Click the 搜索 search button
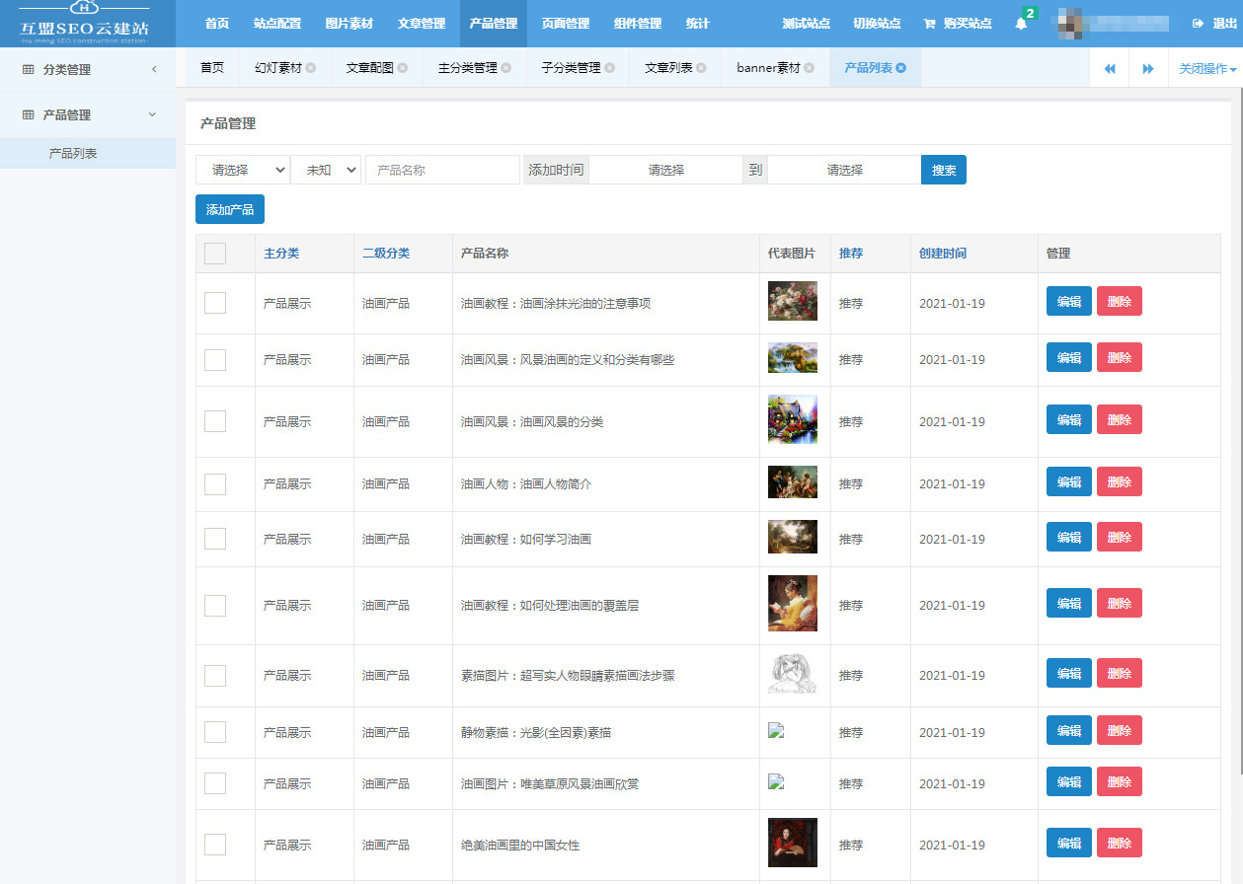Viewport: 1243px width, 884px height. tap(943, 170)
